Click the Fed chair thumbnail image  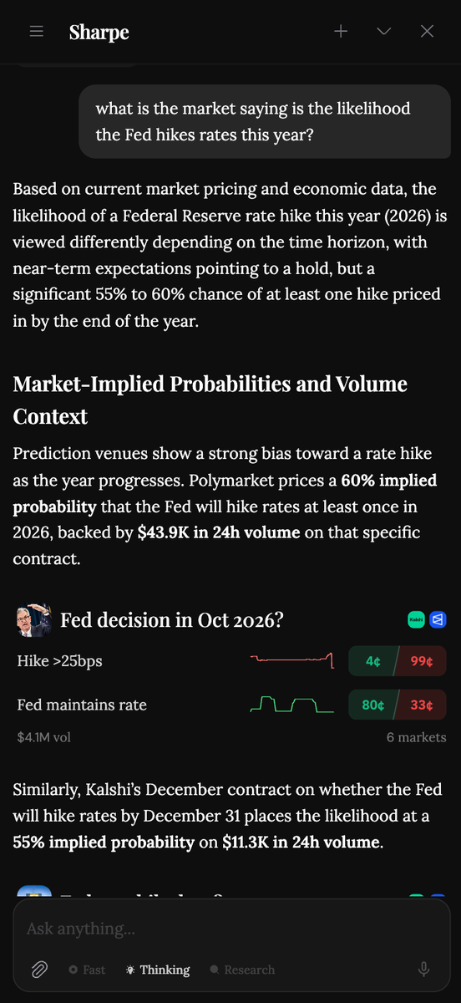[x=33, y=620]
